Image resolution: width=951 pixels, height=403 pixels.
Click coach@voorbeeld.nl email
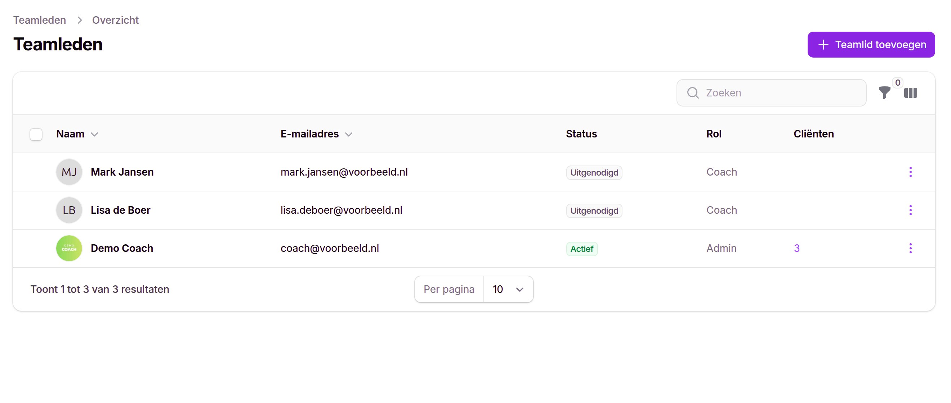[x=330, y=249]
